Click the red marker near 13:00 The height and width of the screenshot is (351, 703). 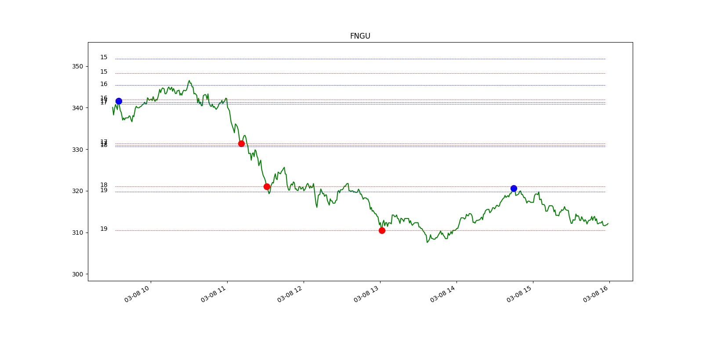(382, 230)
